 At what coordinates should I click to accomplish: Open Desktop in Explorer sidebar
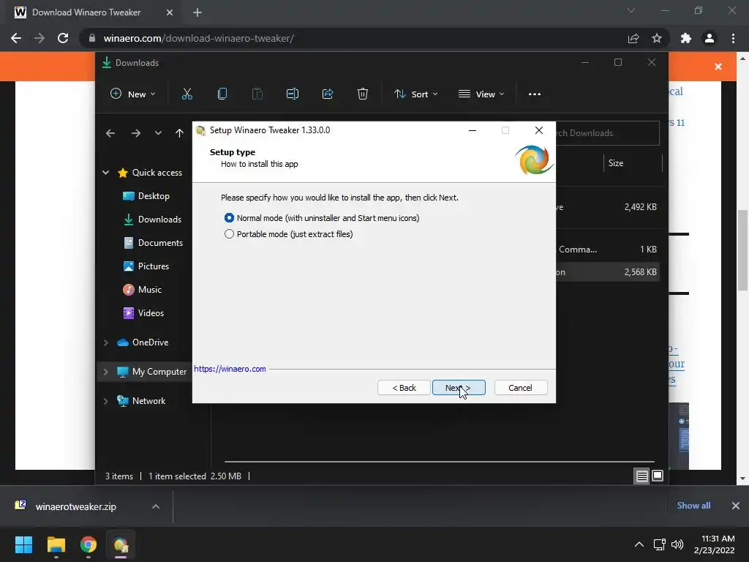pyautogui.click(x=153, y=196)
